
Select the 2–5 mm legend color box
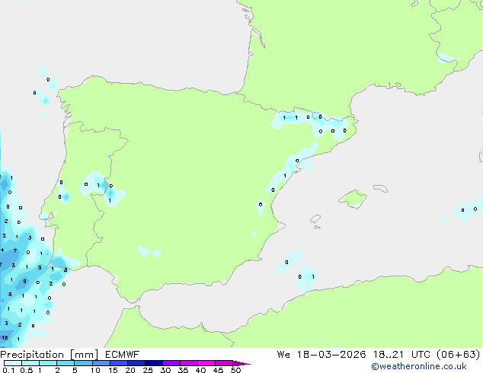(66, 363)
